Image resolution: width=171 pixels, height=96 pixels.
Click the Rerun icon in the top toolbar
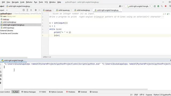(154, 6)
